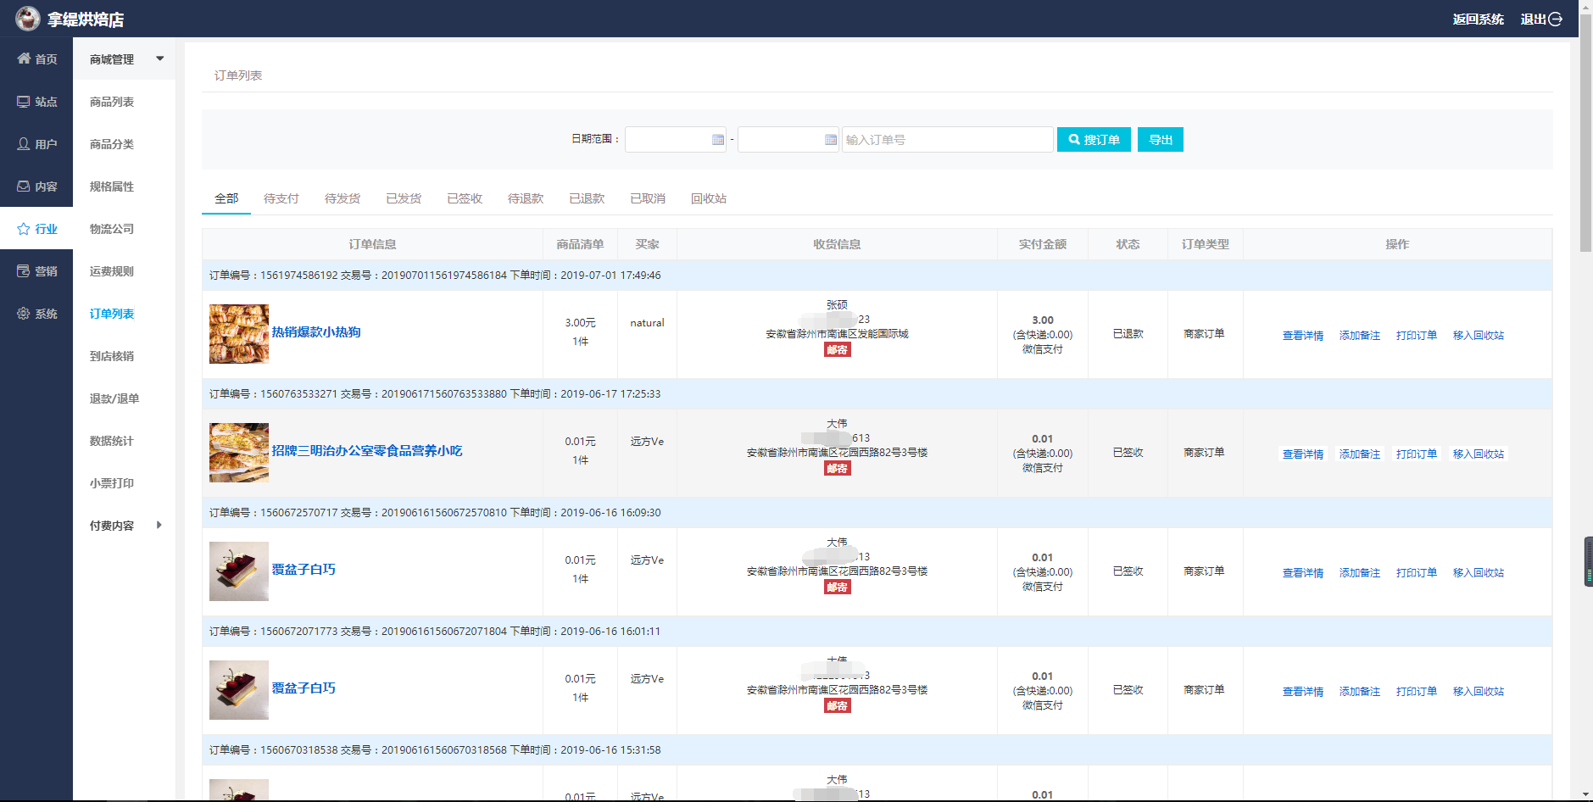Open product link 招牌三明治办公室零食品营养小吃
The width and height of the screenshot is (1593, 802).
pyautogui.click(x=367, y=450)
